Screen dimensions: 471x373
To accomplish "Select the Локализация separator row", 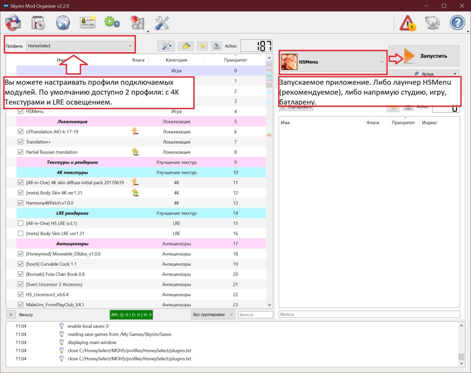I will tap(141, 121).
